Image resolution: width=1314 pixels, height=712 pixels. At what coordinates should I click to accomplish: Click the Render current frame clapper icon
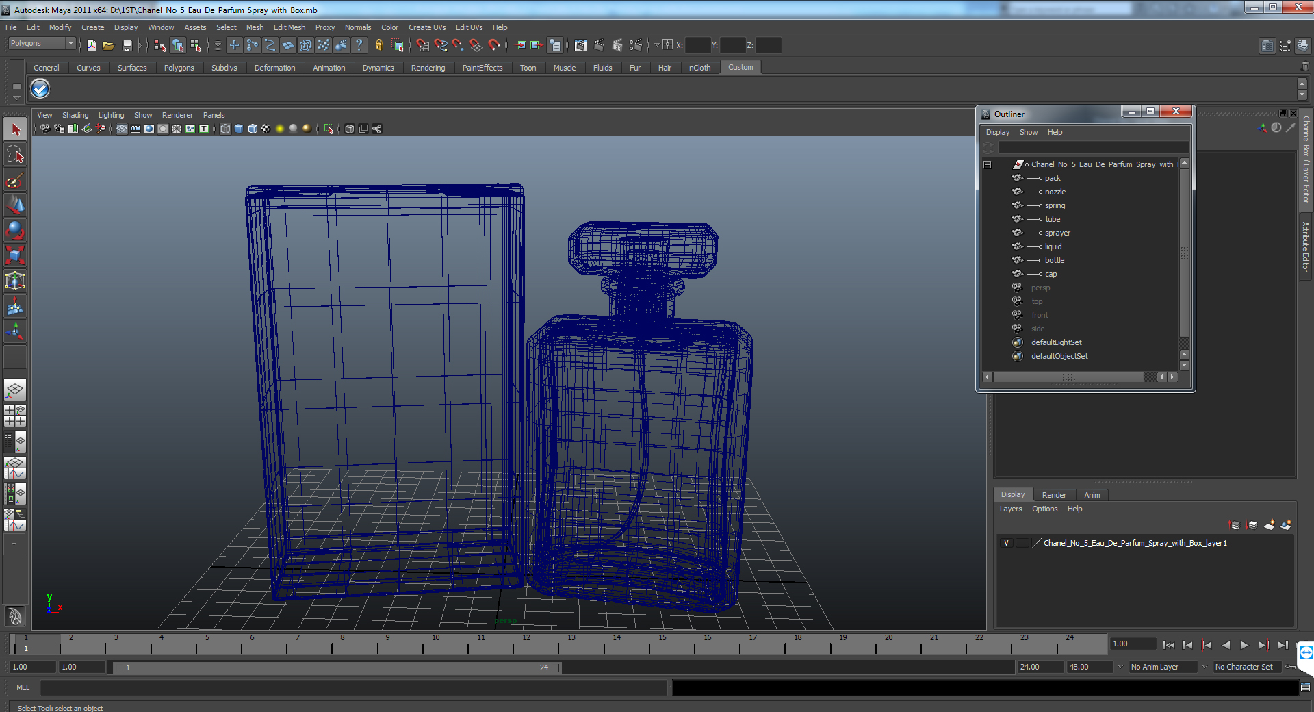599,45
